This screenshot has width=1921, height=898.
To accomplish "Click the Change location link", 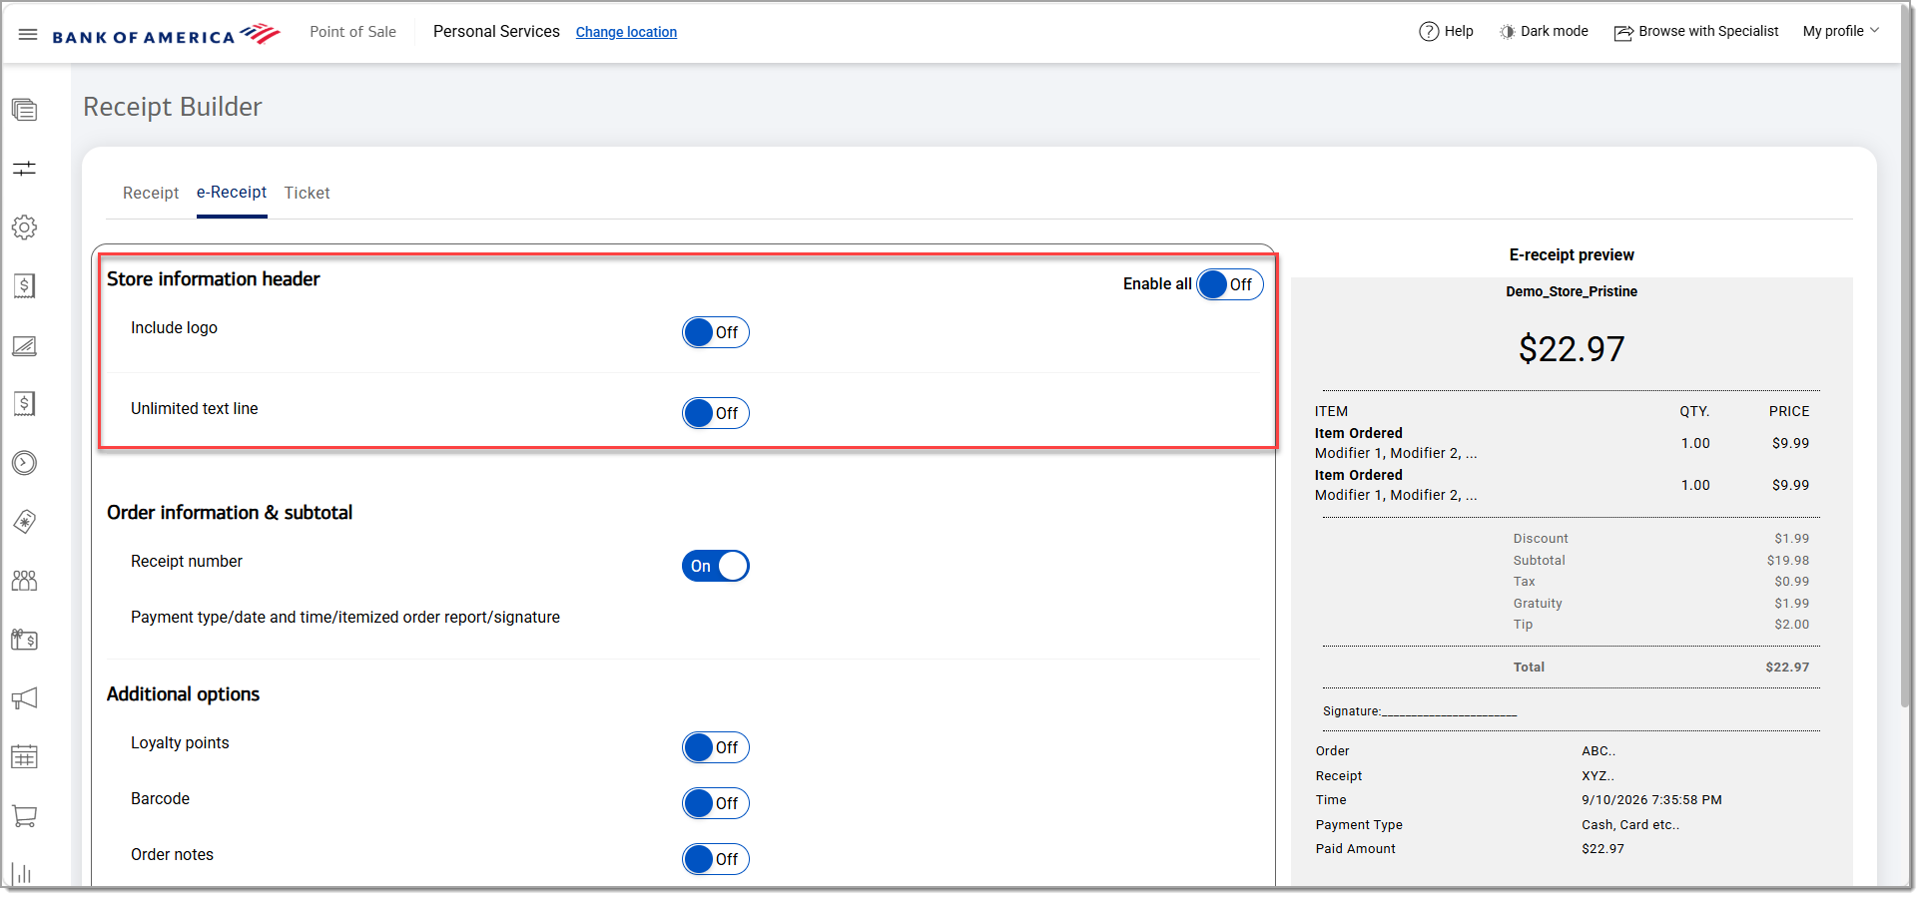I will pos(626,32).
